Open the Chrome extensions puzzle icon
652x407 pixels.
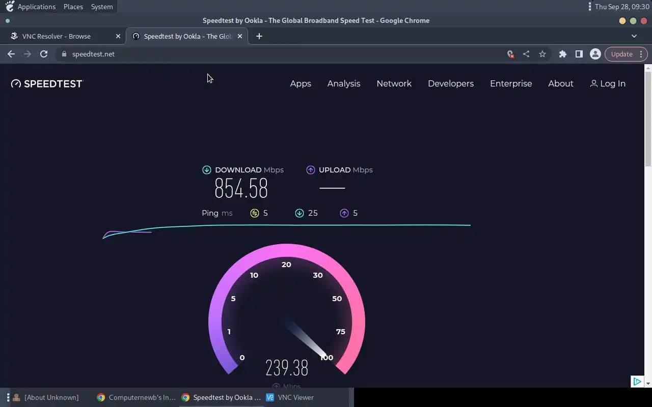click(563, 54)
